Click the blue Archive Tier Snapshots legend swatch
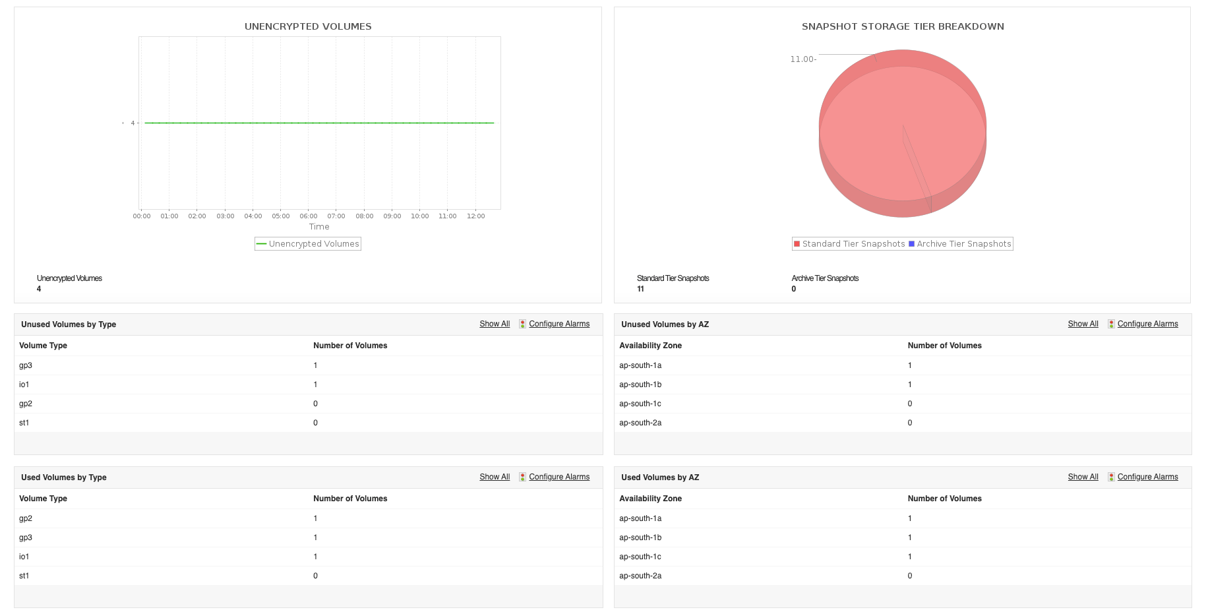Image resolution: width=1208 pixels, height=616 pixels. click(x=911, y=244)
